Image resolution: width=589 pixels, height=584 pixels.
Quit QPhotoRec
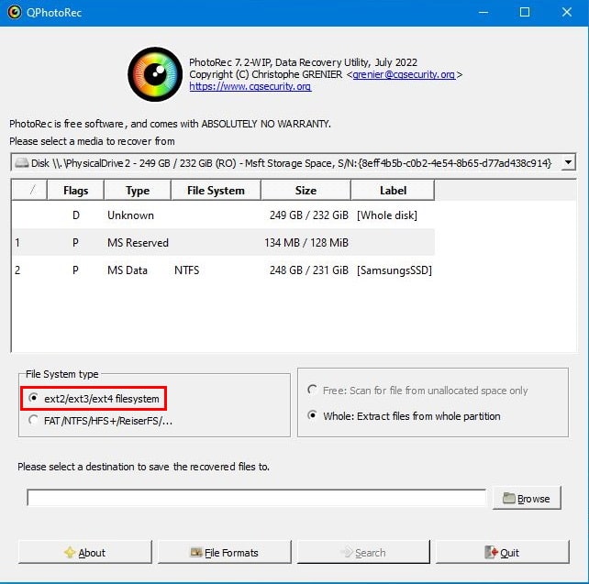click(503, 553)
